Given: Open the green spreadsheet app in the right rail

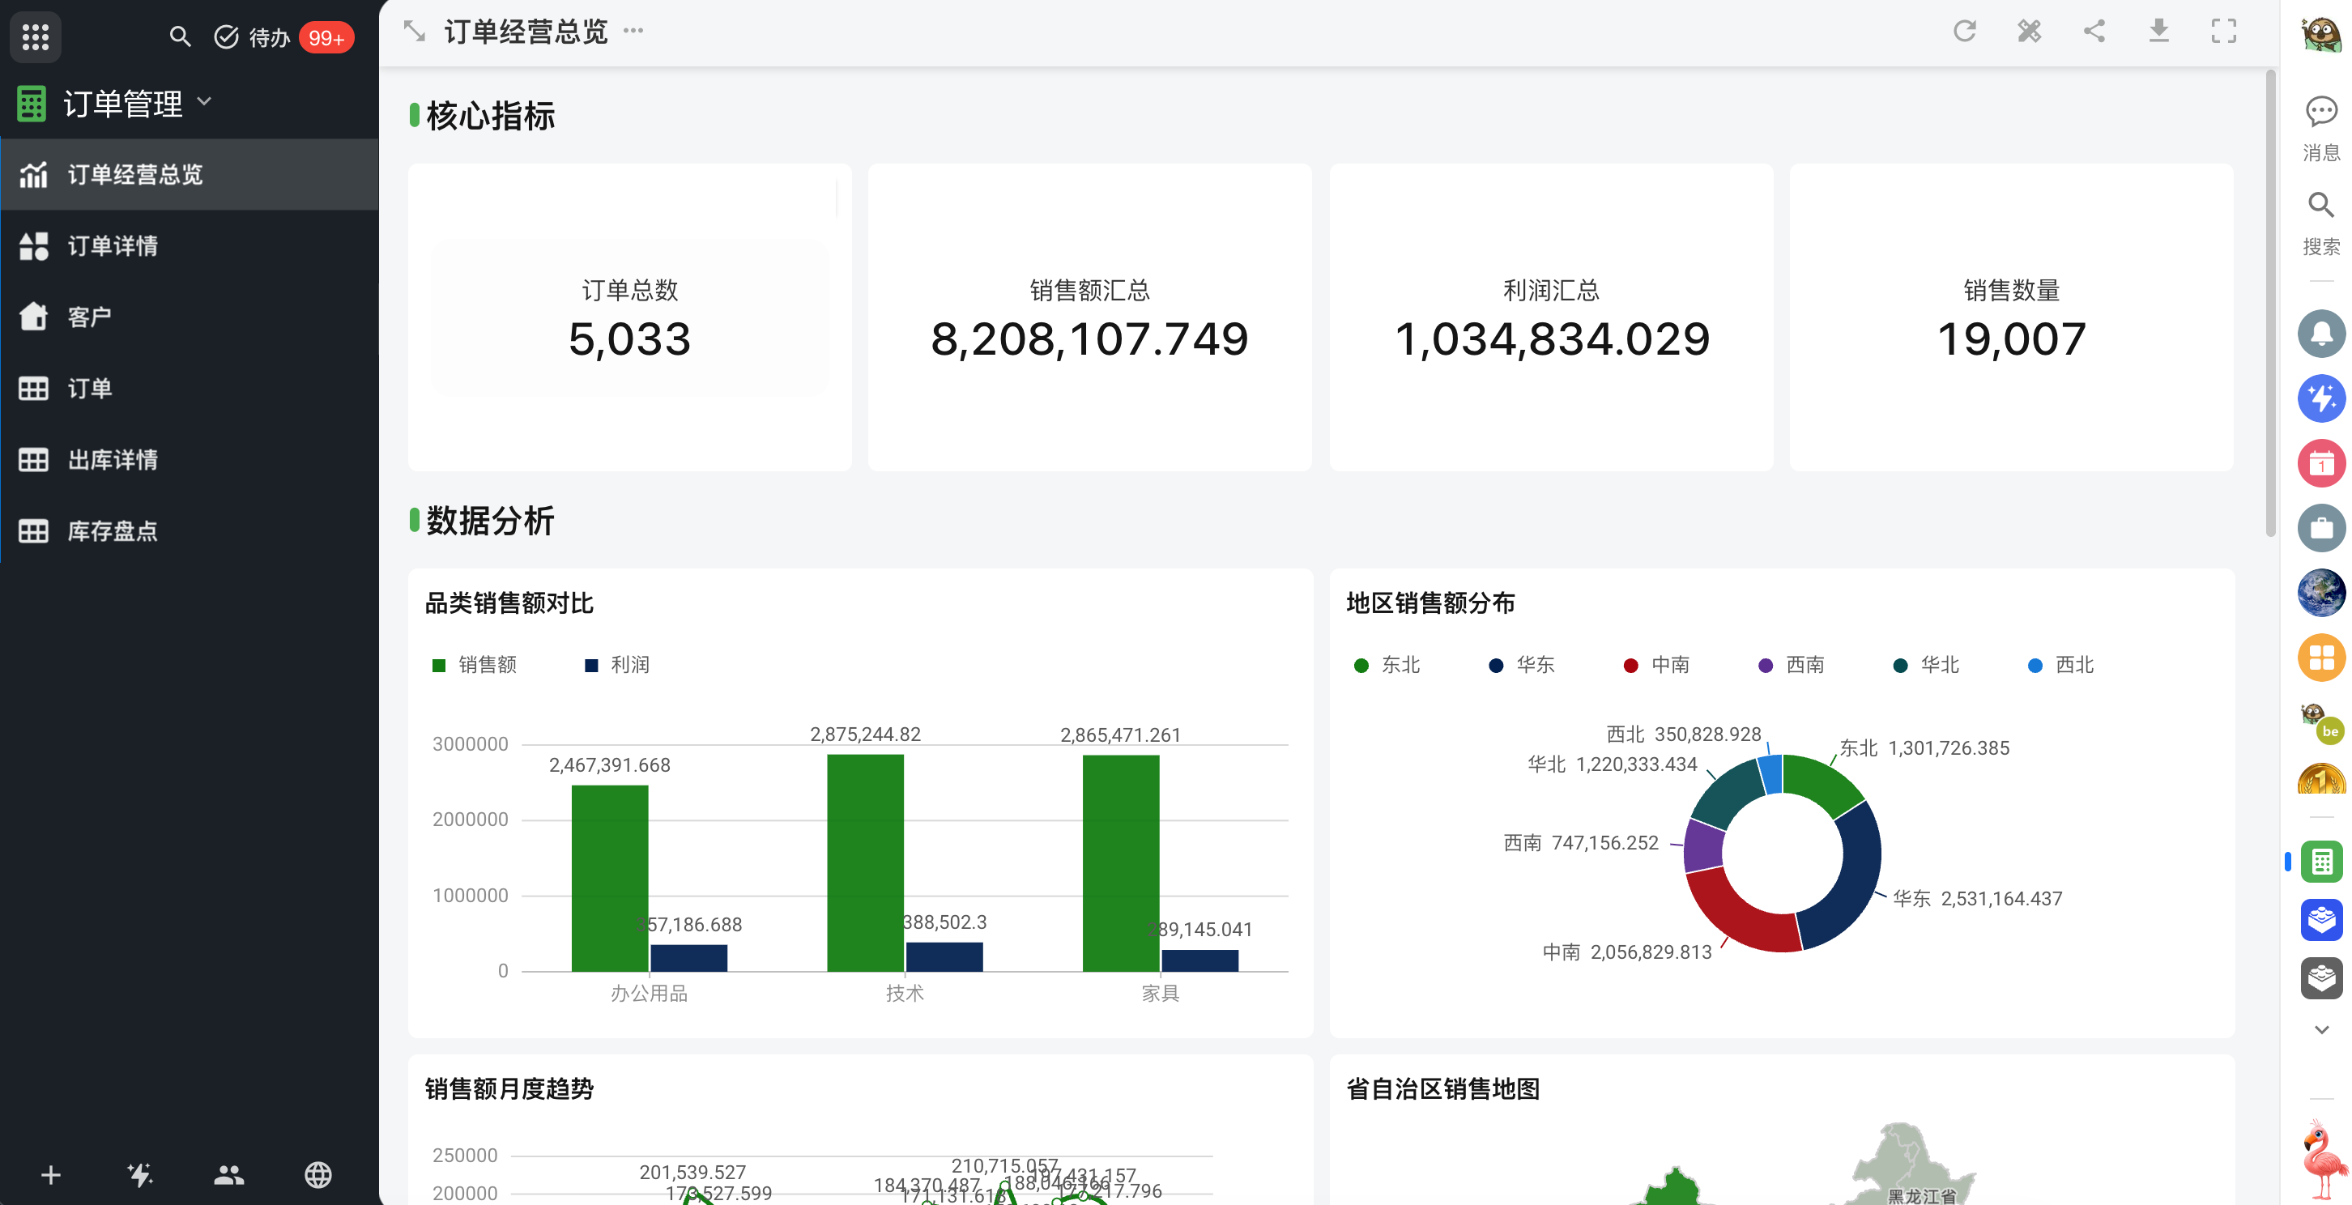Looking at the screenshot, I should pyautogui.click(x=2321, y=861).
